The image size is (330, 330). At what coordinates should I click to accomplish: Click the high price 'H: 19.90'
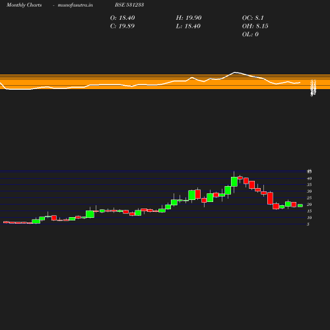pyautogui.click(x=189, y=18)
